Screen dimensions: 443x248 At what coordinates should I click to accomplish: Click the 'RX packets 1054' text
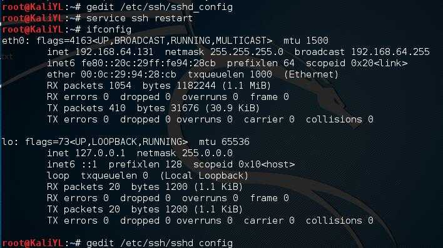pos(89,86)
